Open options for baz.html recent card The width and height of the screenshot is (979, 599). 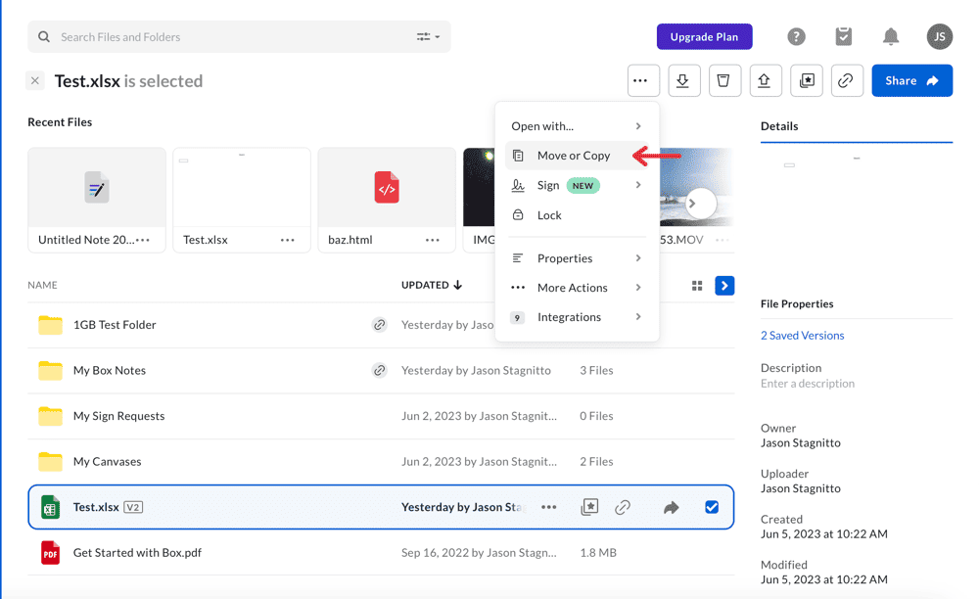click(432, 240)
